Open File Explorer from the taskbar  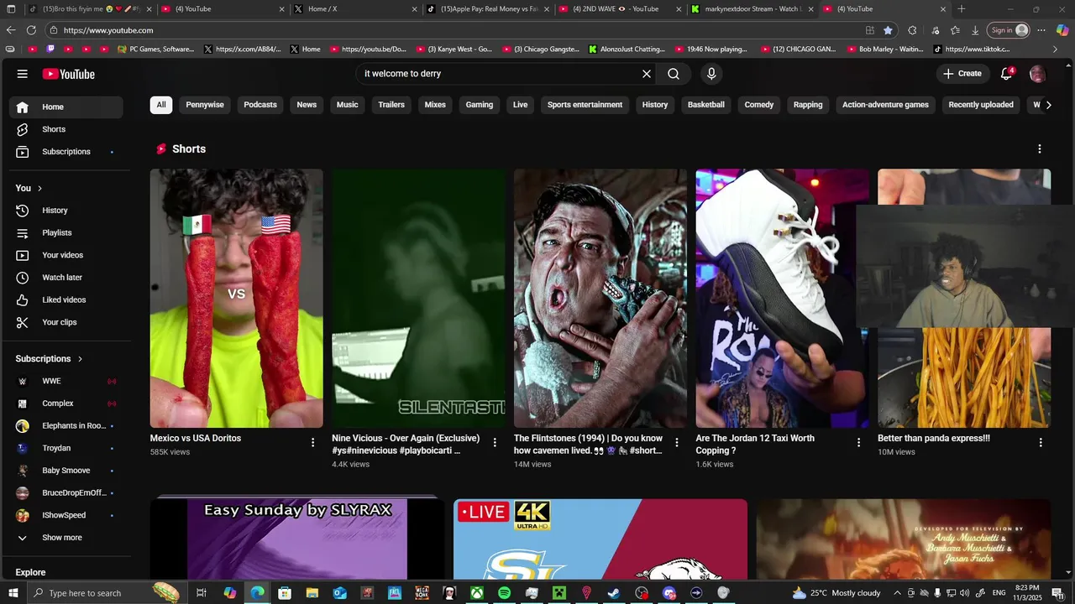click(312, 593)
